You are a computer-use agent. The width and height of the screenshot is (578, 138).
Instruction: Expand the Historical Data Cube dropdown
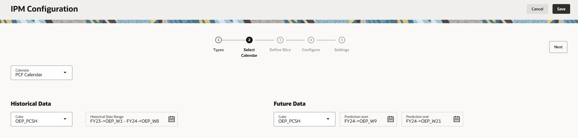tap(65, 119)
